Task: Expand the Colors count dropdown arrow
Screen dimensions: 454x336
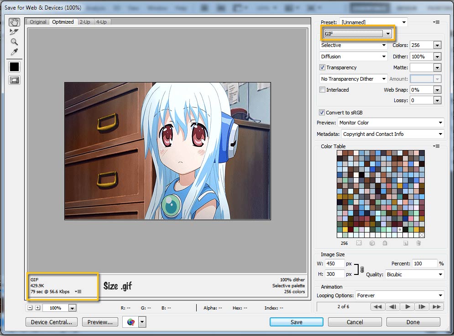Action: coord(437,45)
